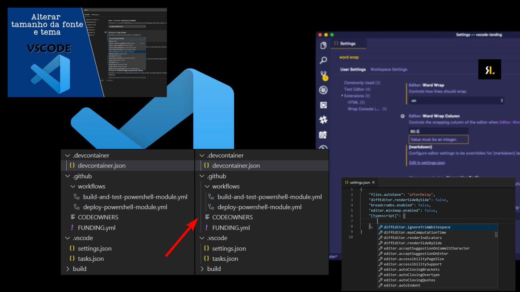Switch to the User Settings tab
The width and height of the screenshot is (520, 292).
[x=352, y=69]
